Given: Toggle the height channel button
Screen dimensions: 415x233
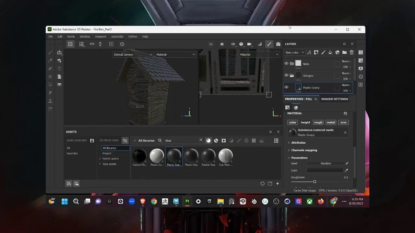Looking at the screenshot, I should click(x=305, y=122).
